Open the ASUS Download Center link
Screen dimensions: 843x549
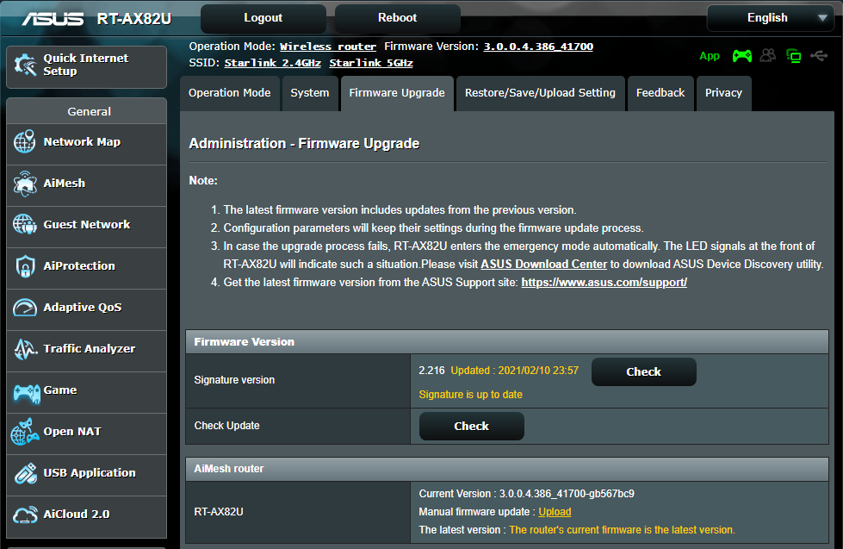point(543,265)
